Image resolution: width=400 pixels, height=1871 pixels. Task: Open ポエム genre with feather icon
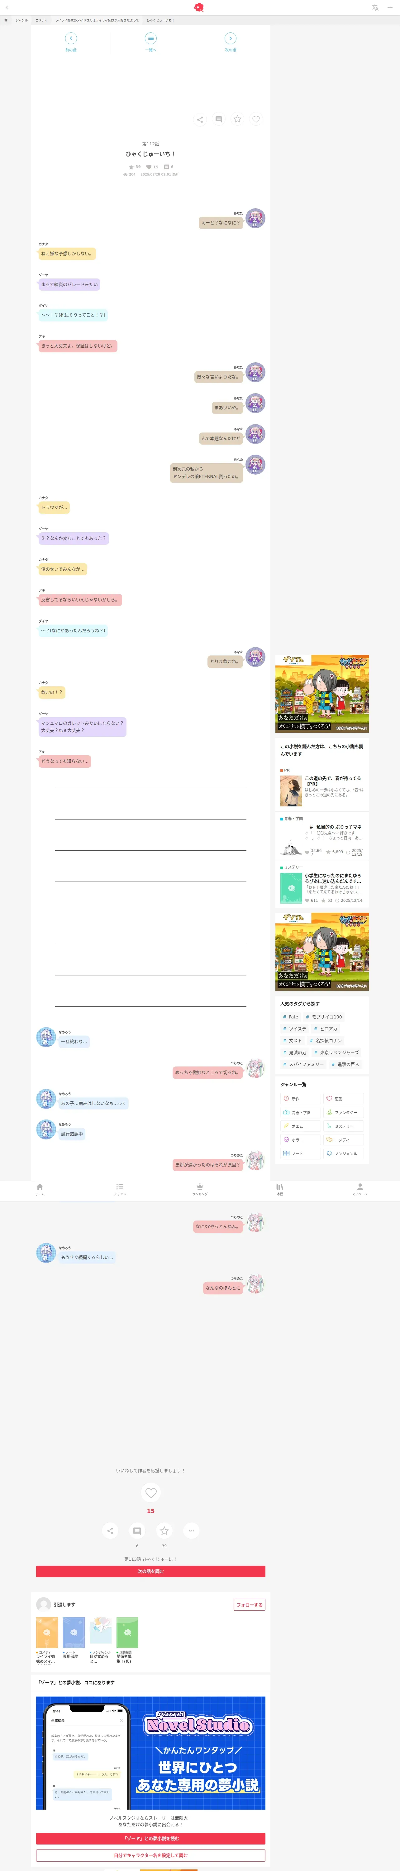coord(301,1127)
